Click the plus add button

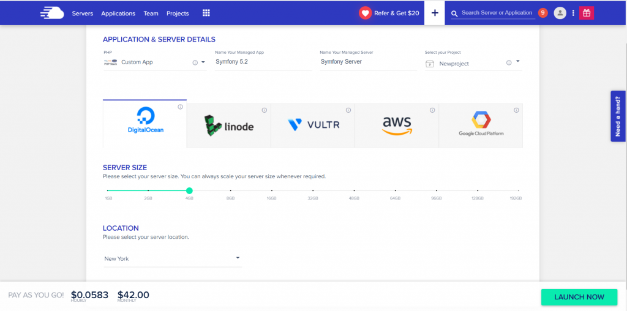(435, 13)
